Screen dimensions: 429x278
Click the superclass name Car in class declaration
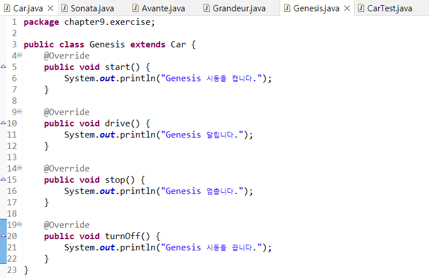click(x=178, y=45)
